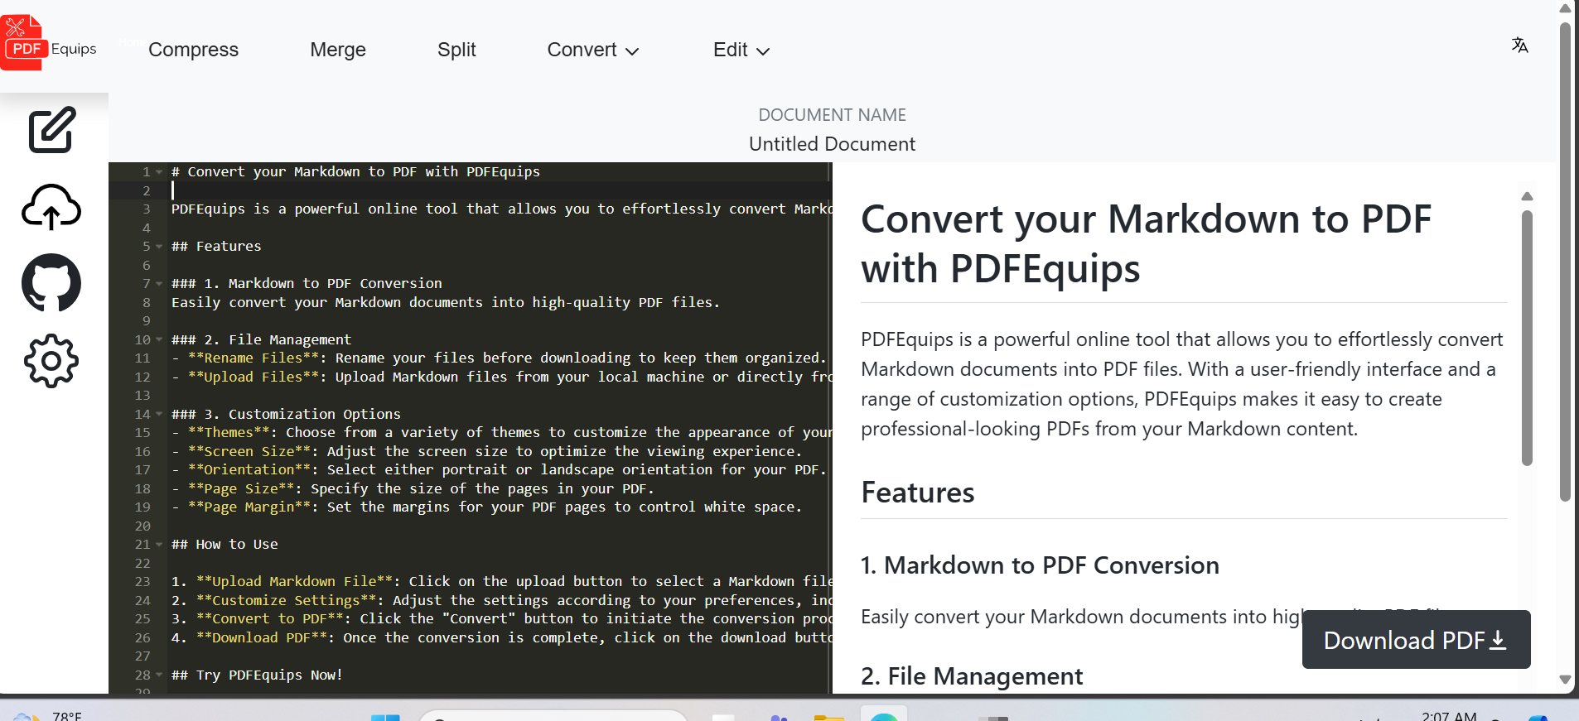Collapse the fold arrow on line 28
1579x721 pixels.
click(x=159, y=675)
